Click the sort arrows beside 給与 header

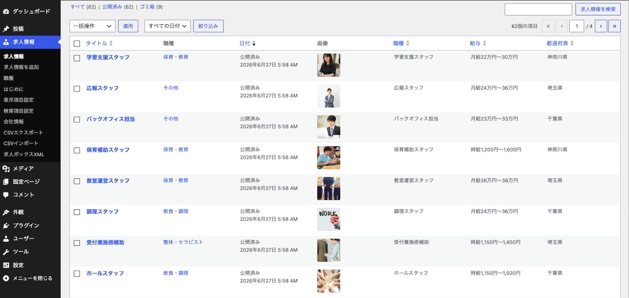[x=485, y=44]
